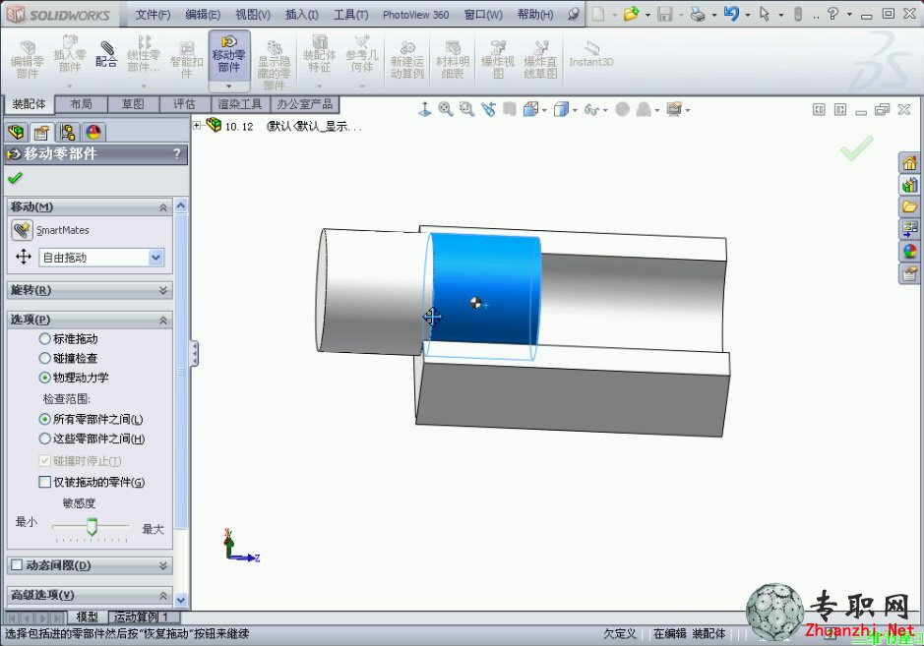Switch to the Evaluate (评估) tab

tap(184, 104)
